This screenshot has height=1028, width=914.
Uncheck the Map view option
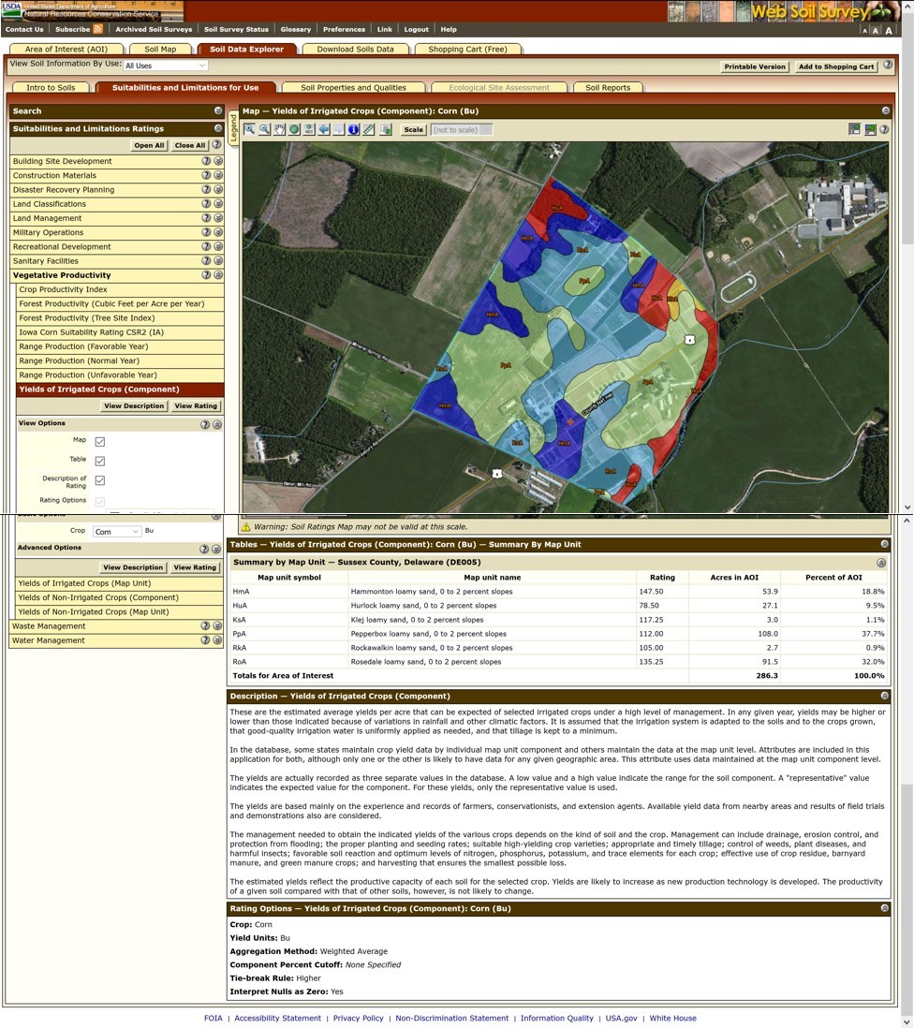[x=100, y=440]
